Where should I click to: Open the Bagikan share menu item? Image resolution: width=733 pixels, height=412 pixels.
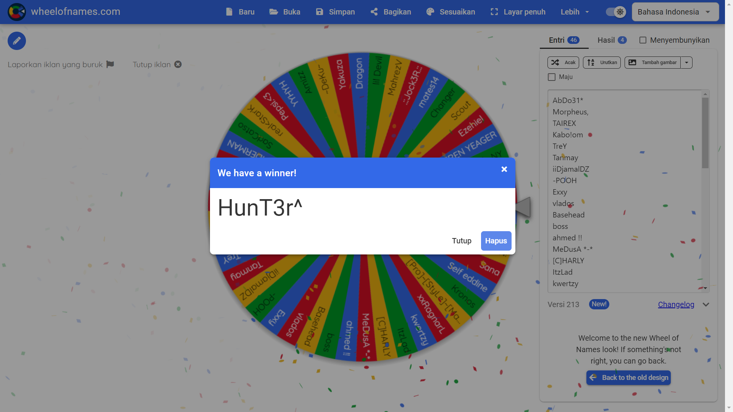[391, 12]
